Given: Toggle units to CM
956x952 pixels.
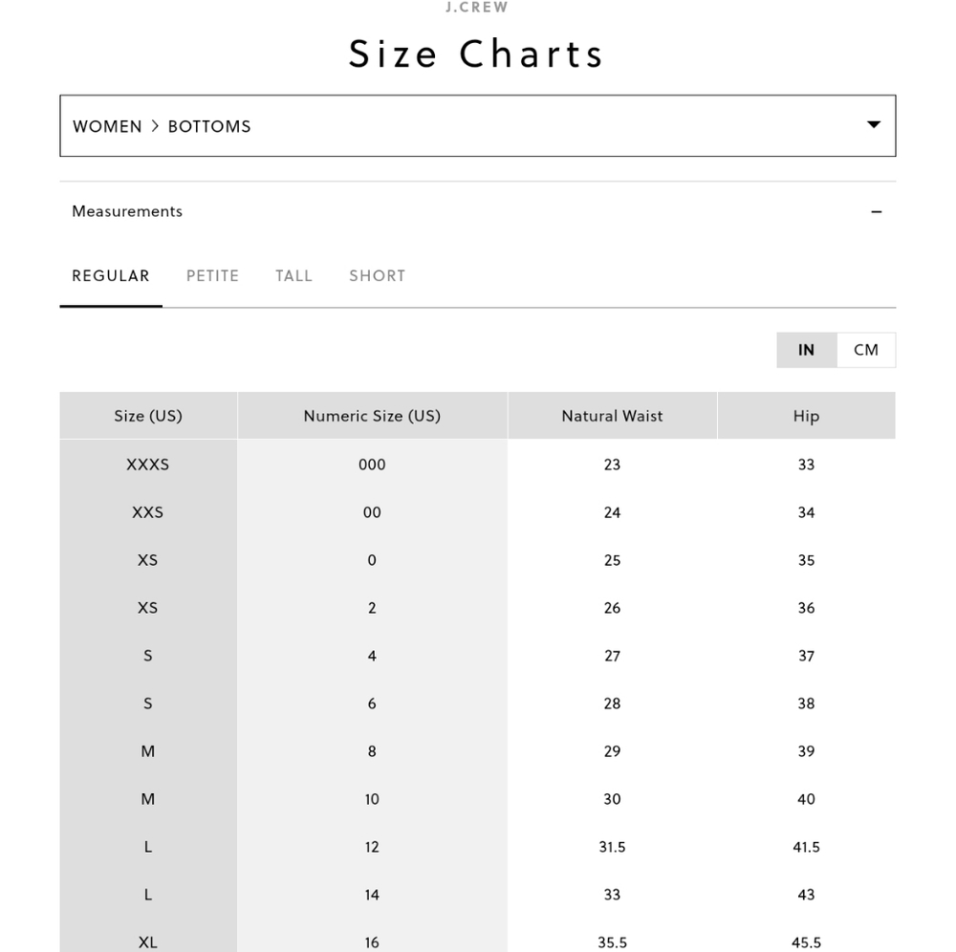Looking at the screenshot, I should point(866,350).
